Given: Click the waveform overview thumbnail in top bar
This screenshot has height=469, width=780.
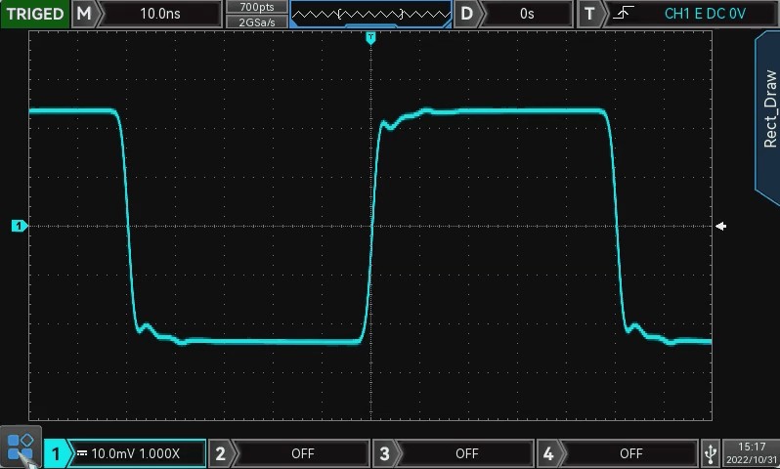Looking at the screenshot, I should (370, 14).
